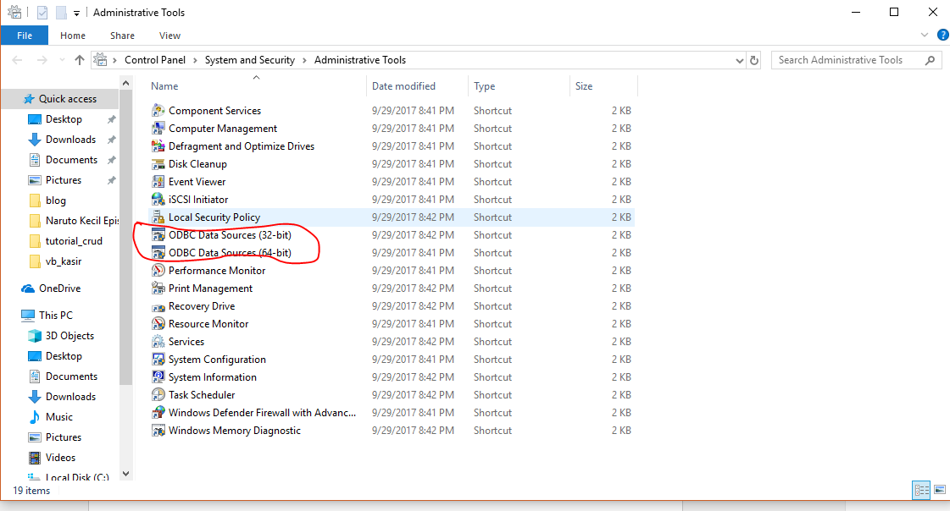Open the address bar history dropdown

[739, 60]
